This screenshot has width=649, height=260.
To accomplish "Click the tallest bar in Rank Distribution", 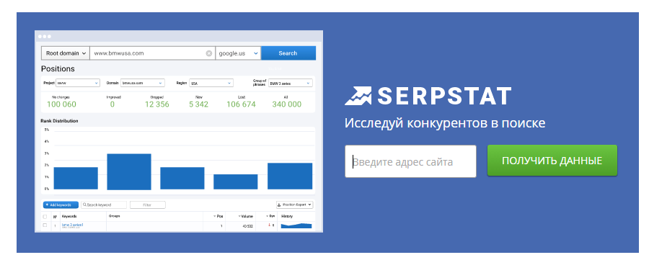I will click(x=129, y=171).
